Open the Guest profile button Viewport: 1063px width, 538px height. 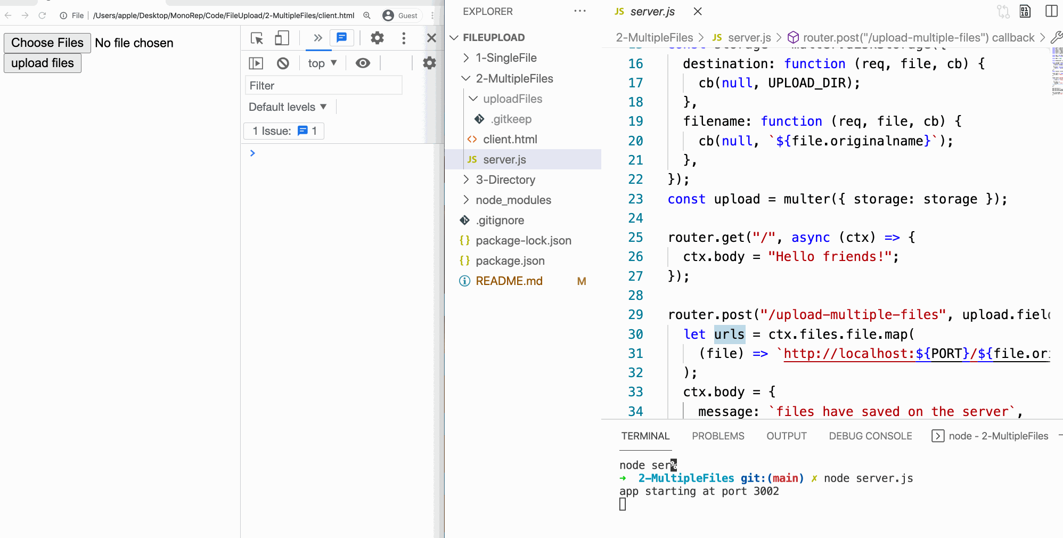click(402, 15)
